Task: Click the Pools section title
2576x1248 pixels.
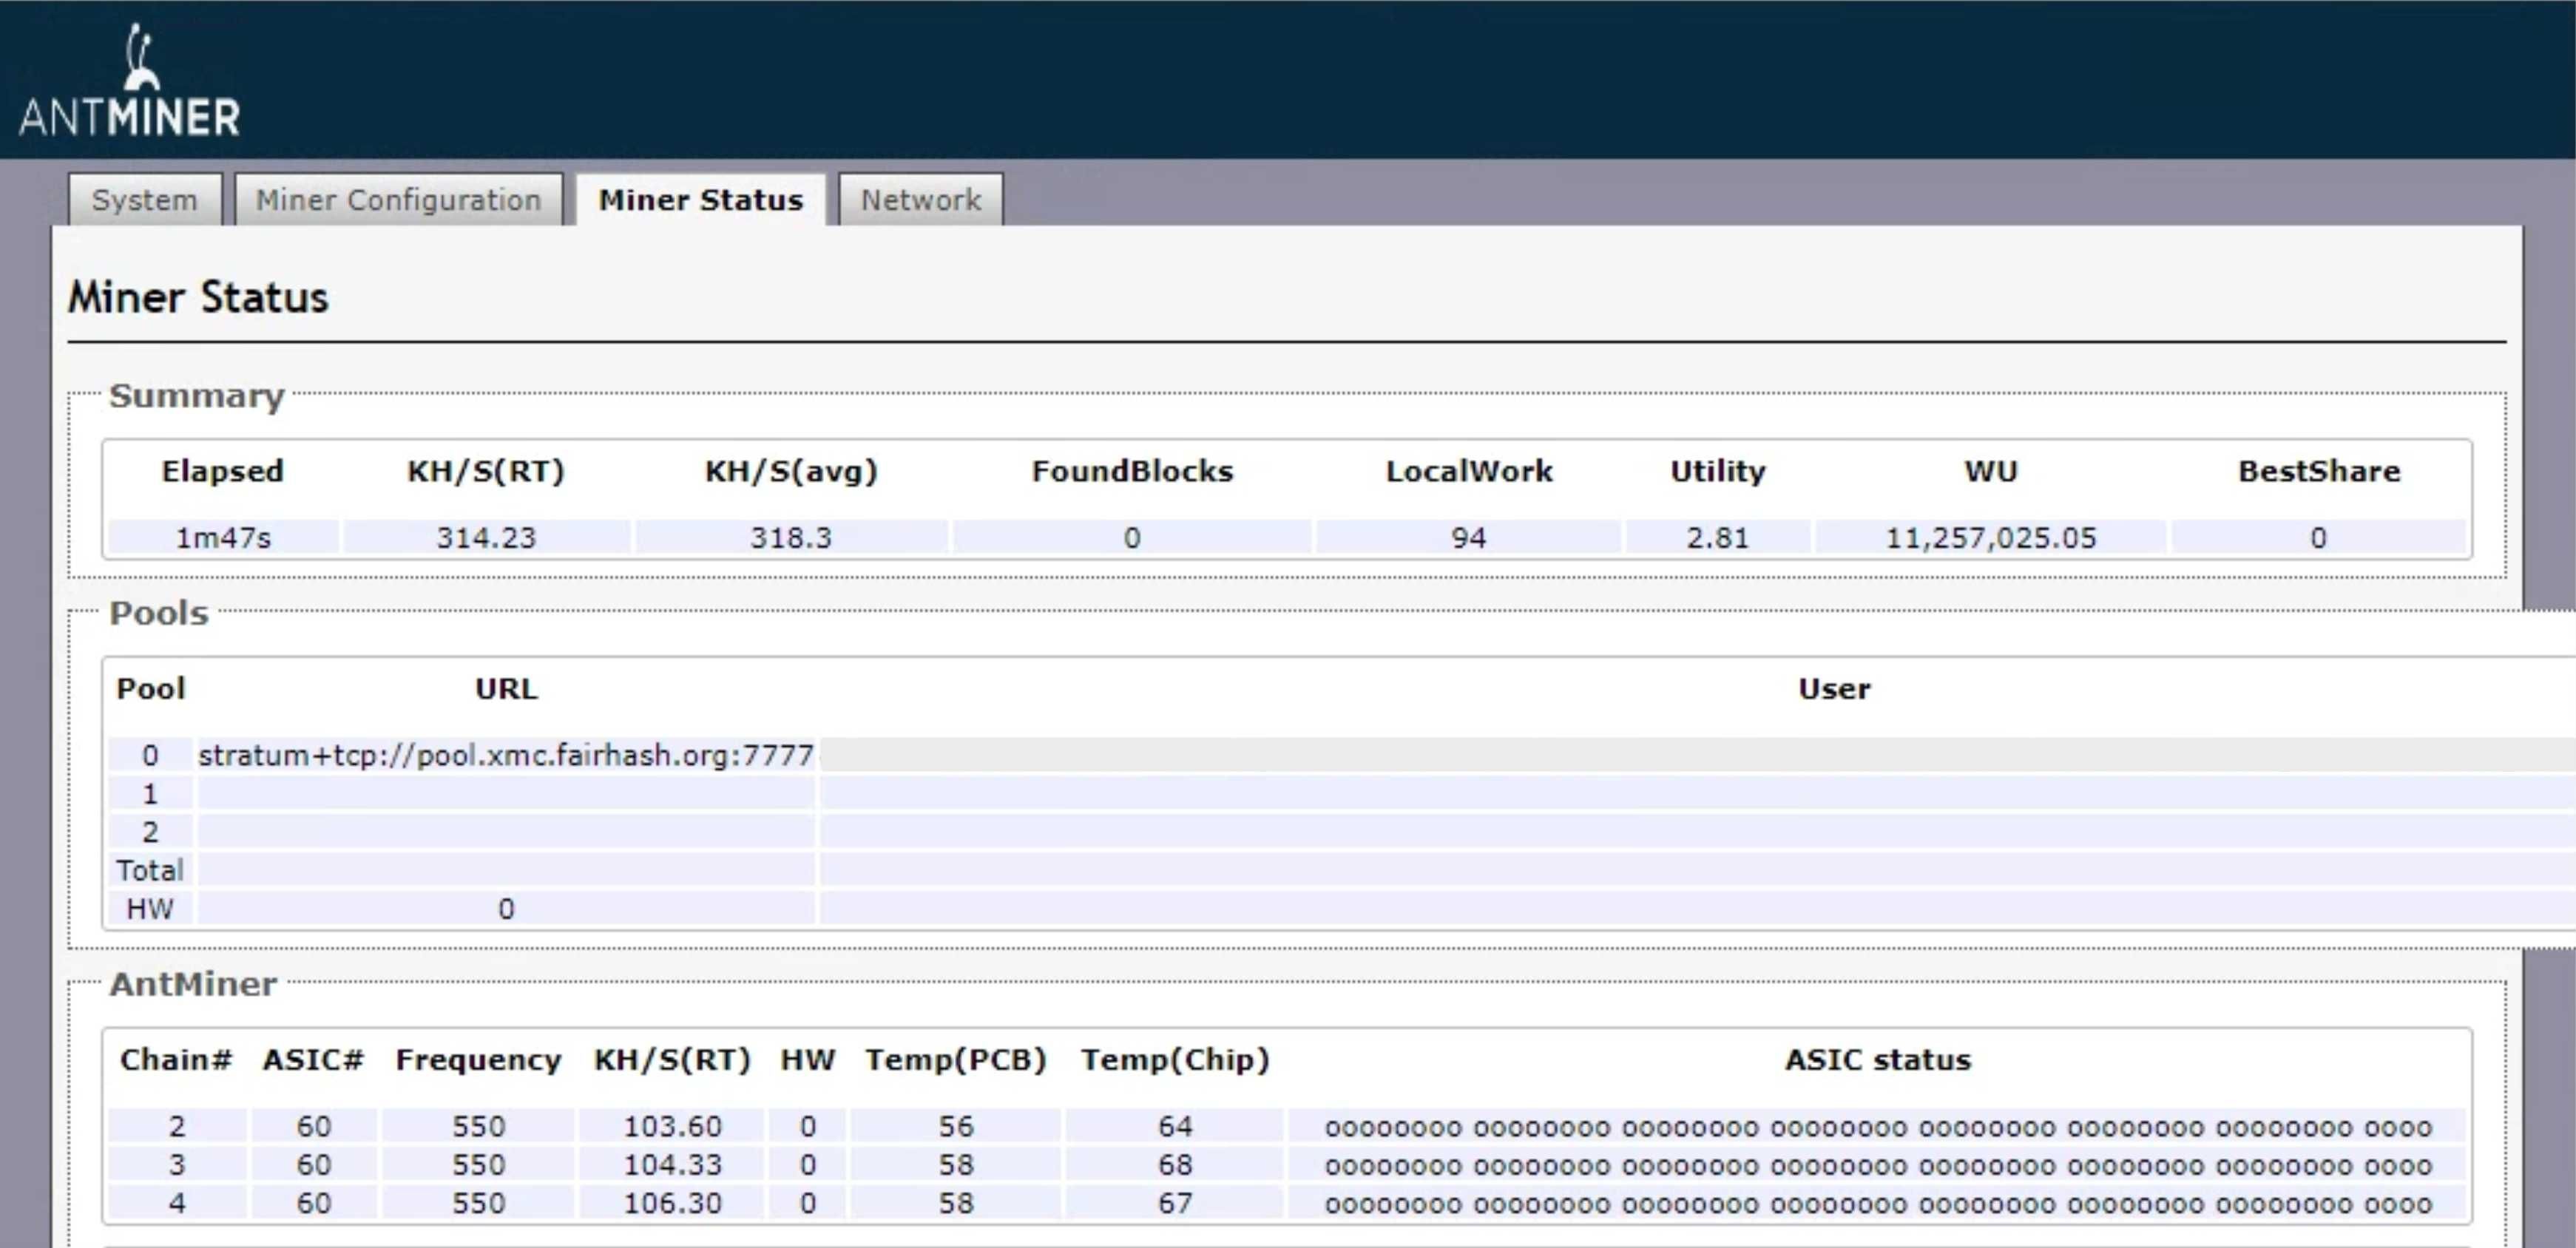Action: point(159,613)
